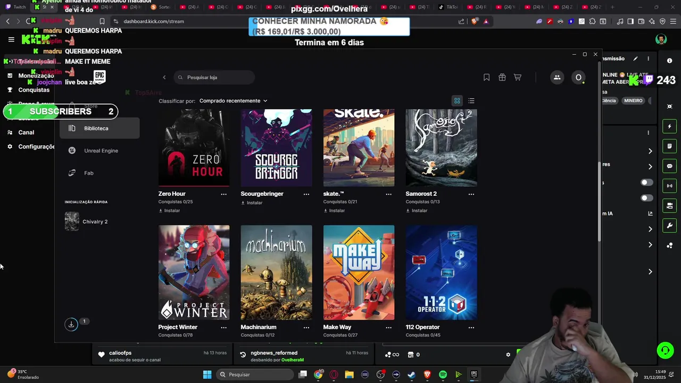Install skate.
The image size is (681, 383).
(334, 211)
